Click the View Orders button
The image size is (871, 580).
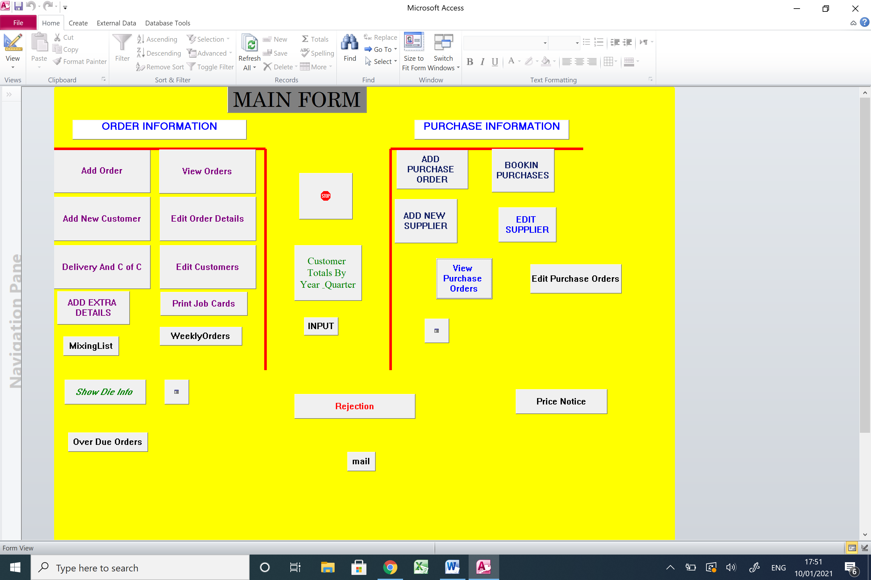click(207, 171)
